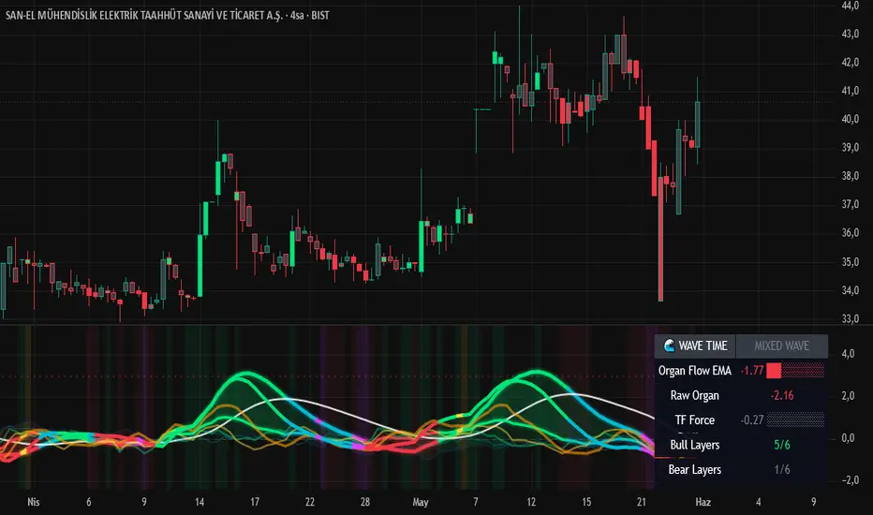Click the 38,0 price axis label
This screenshot has width=873, height=515.
(851, 176)
